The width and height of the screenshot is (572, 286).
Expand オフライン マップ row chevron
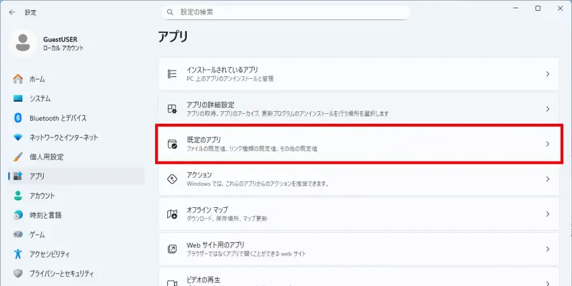(x=548, y=214)
